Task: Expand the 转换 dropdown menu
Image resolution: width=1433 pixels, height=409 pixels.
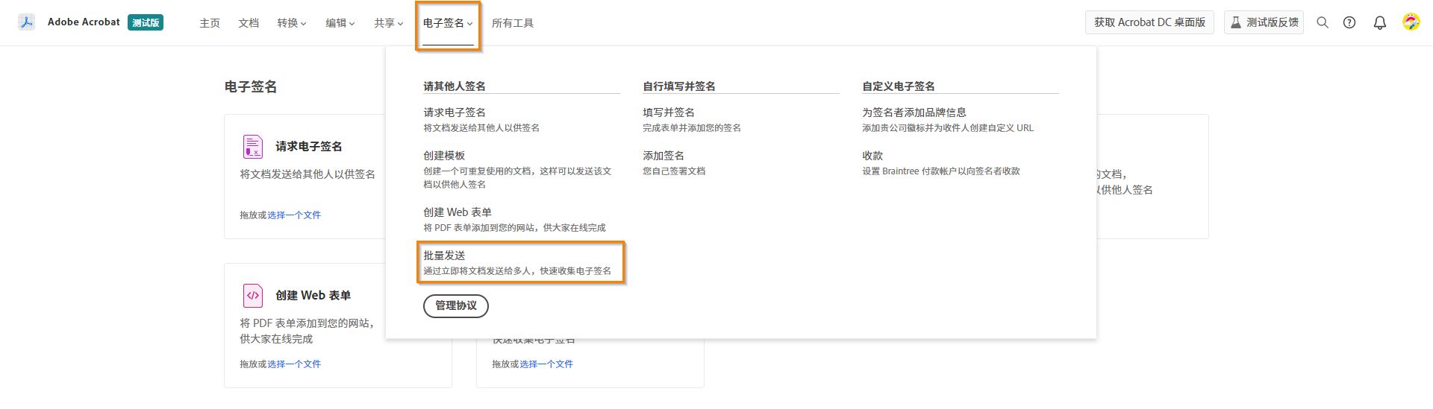Action: (x=292, y=23)
